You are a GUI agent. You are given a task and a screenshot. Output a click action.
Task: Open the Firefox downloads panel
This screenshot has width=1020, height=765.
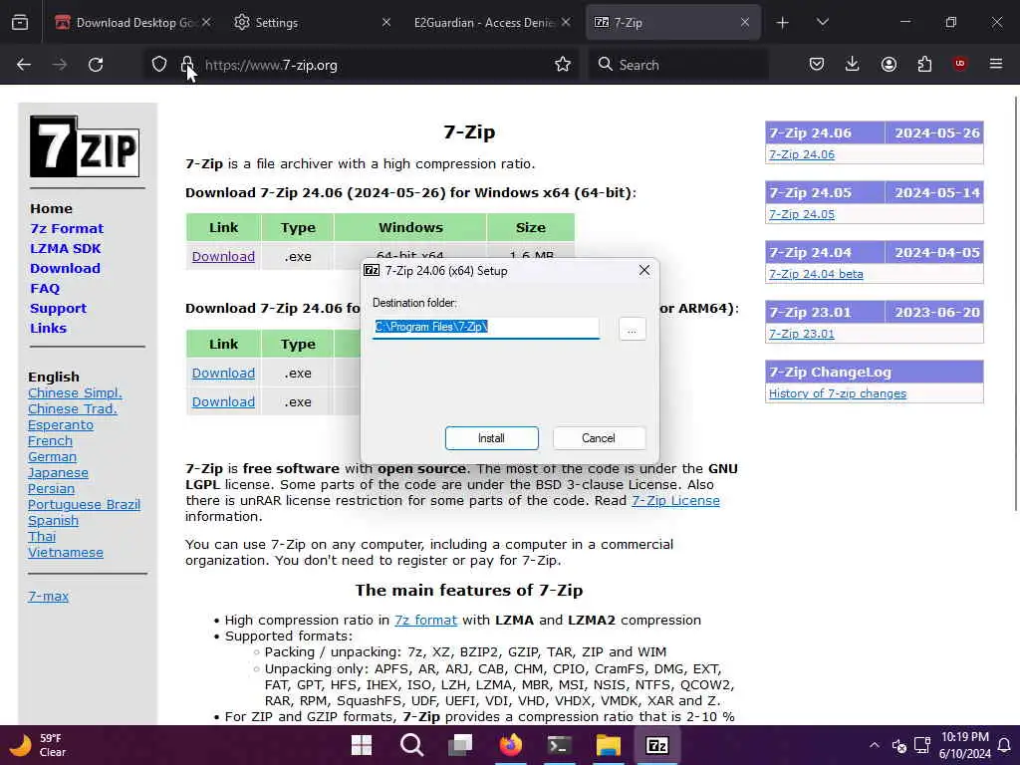pyautogui.click(x=853, y=64)
